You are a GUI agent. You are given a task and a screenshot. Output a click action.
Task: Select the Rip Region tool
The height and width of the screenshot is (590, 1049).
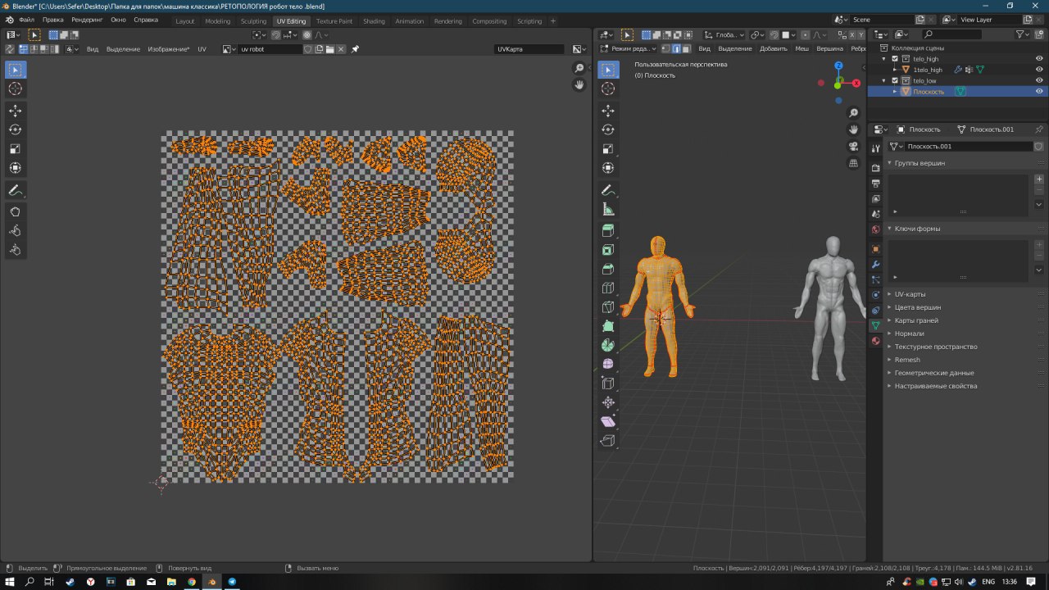tap(608, 440)
